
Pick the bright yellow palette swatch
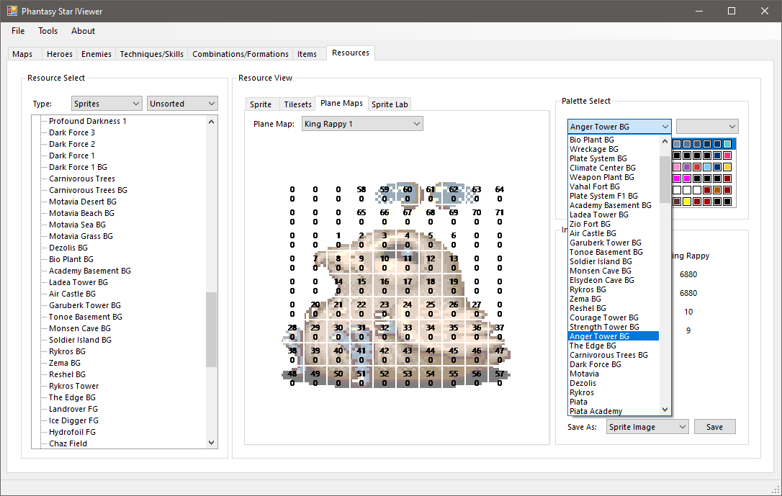click(687, 202)
